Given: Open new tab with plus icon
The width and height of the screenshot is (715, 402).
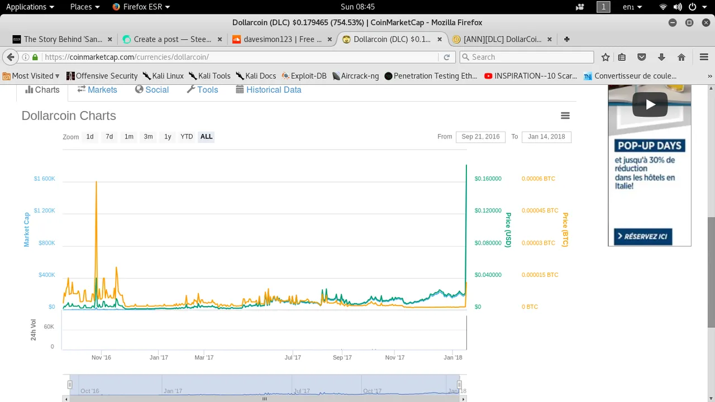Looking at the screenshot, I should pos(567,39).
